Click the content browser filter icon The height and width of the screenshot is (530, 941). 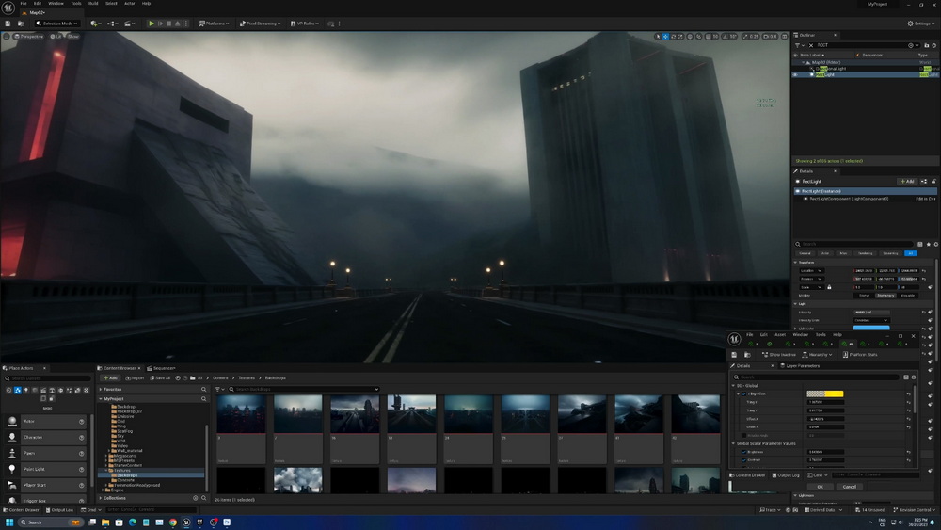[x=218, y=389]
